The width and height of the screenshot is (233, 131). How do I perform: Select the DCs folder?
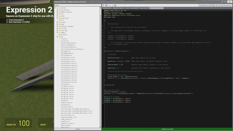[63, 20]
